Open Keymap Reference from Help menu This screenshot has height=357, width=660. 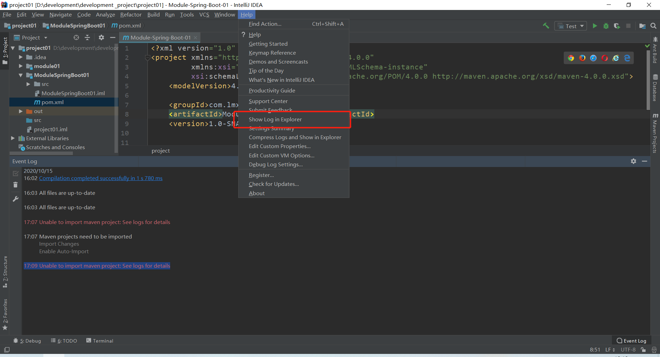click(294, 53)
